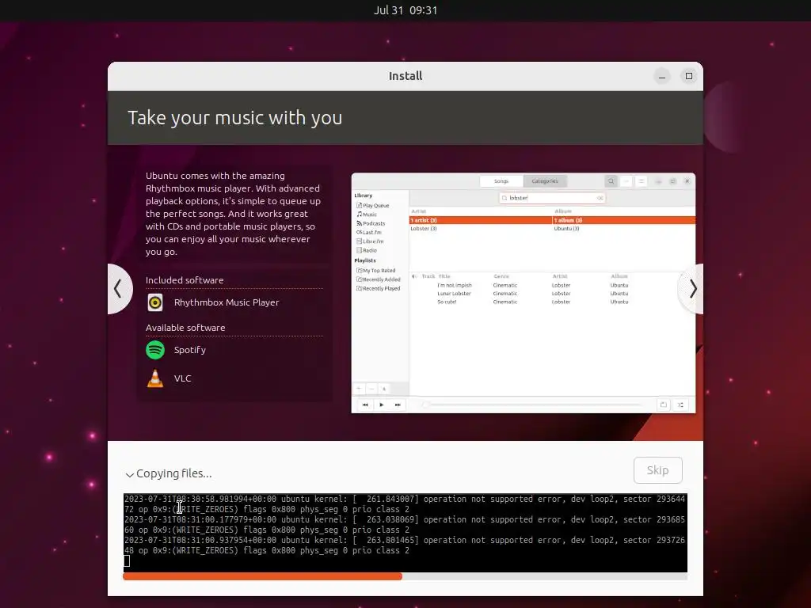Collapse the Copying files details expander
The width and height of the screenshot is (811, 608).
130,474
